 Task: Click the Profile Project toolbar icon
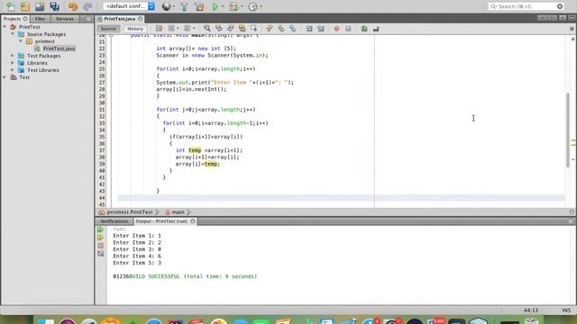click(x=252, y=6)
